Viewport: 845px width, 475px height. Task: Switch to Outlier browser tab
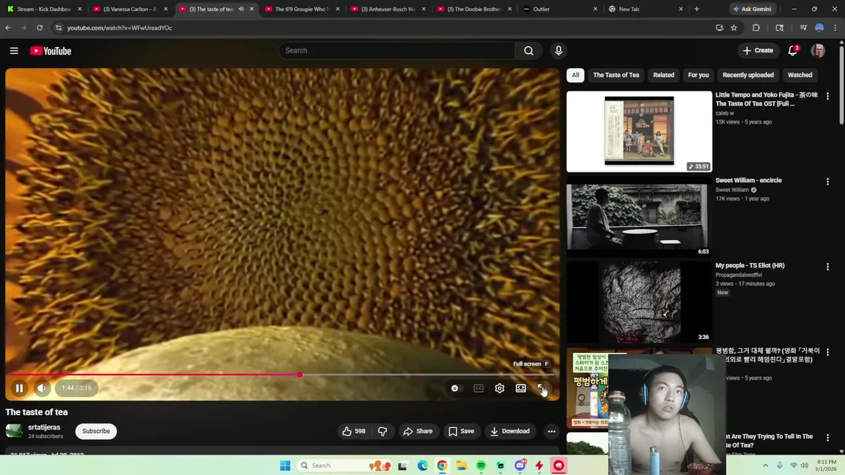coord(559,9)
